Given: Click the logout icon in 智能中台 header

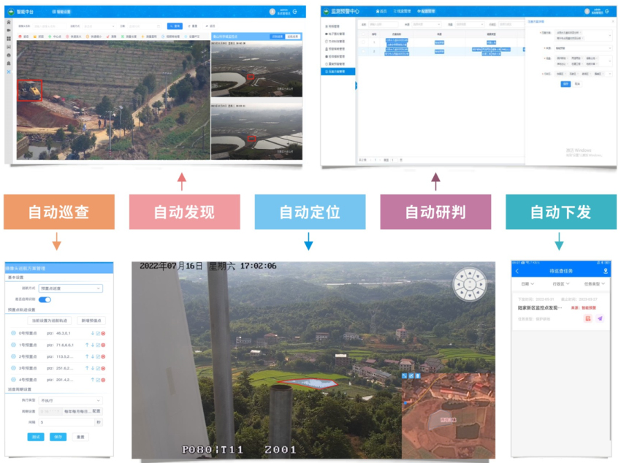Looking at the screenshot, I should [293, 12].
